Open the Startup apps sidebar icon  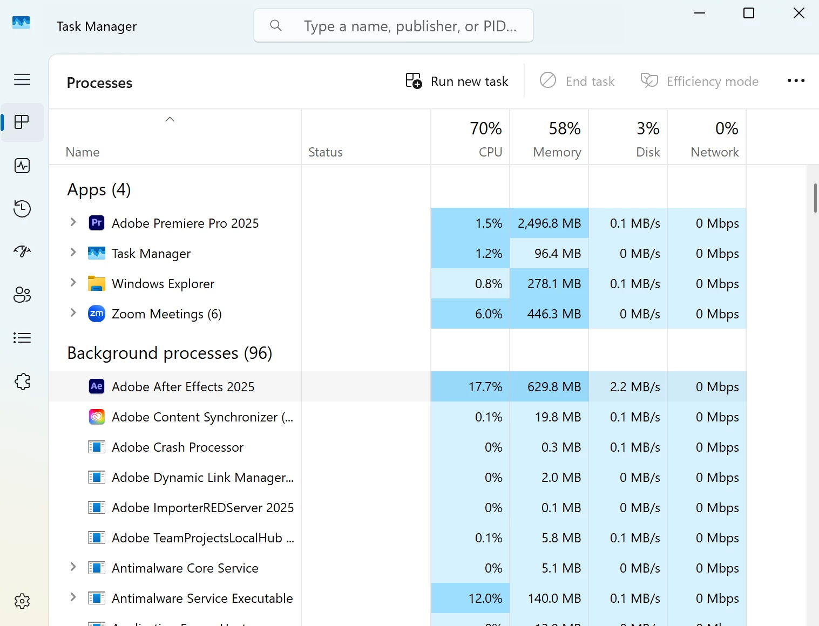tap(22, 251)
